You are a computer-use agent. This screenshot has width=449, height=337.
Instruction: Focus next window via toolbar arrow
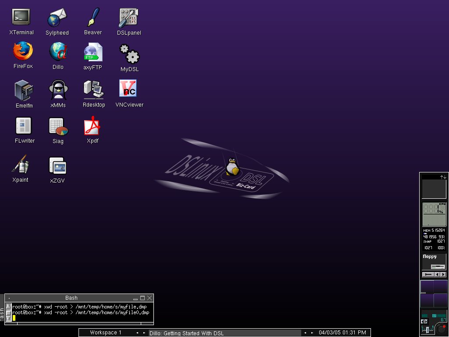pos(312,333)
